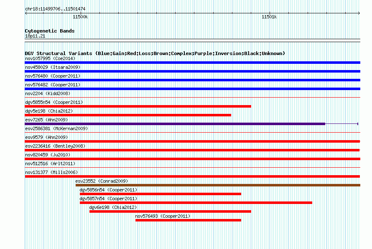This screenshot has width=372, height=249.
Task: Select the dgv5e198 red loss bar
Action: 128,115
